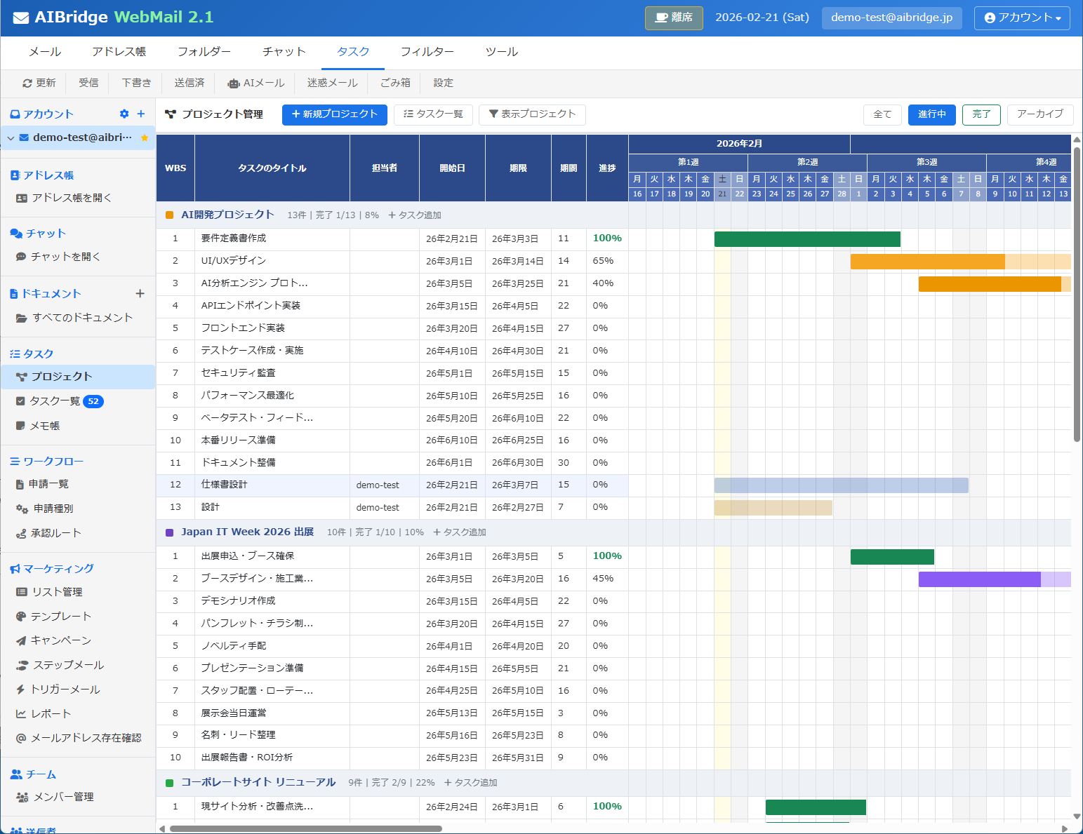
Task: Select ステップメール in the marketing sidebar
Action: coord(67,665)
